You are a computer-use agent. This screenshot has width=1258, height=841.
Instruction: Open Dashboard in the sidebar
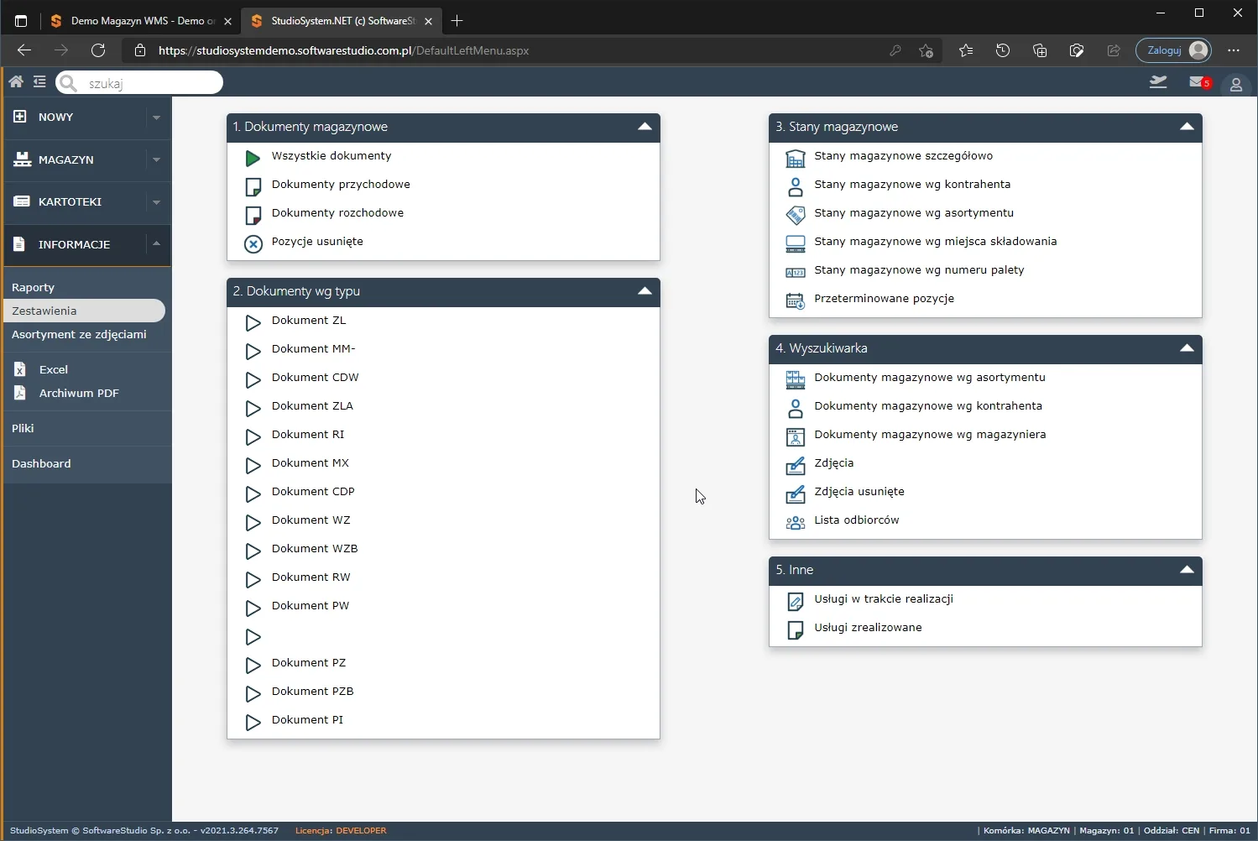click(x=41, y=463)
